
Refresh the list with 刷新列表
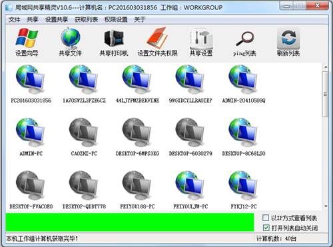coord(288,42)
